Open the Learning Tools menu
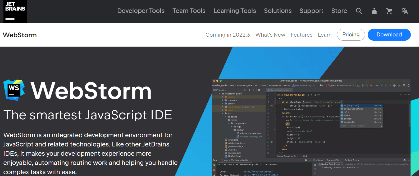Image resolution: width=419 pixels, height=176 pixels. coord(235,11)
